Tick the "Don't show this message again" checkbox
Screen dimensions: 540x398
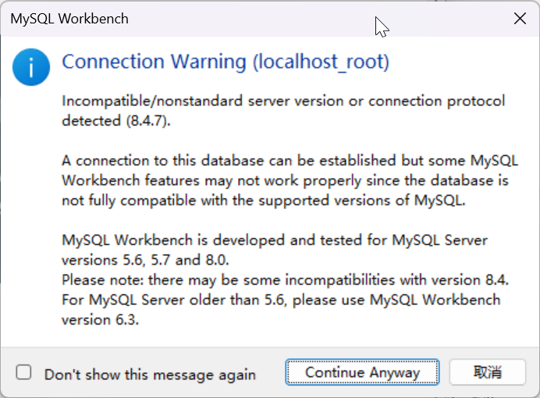tap(24, 372)
